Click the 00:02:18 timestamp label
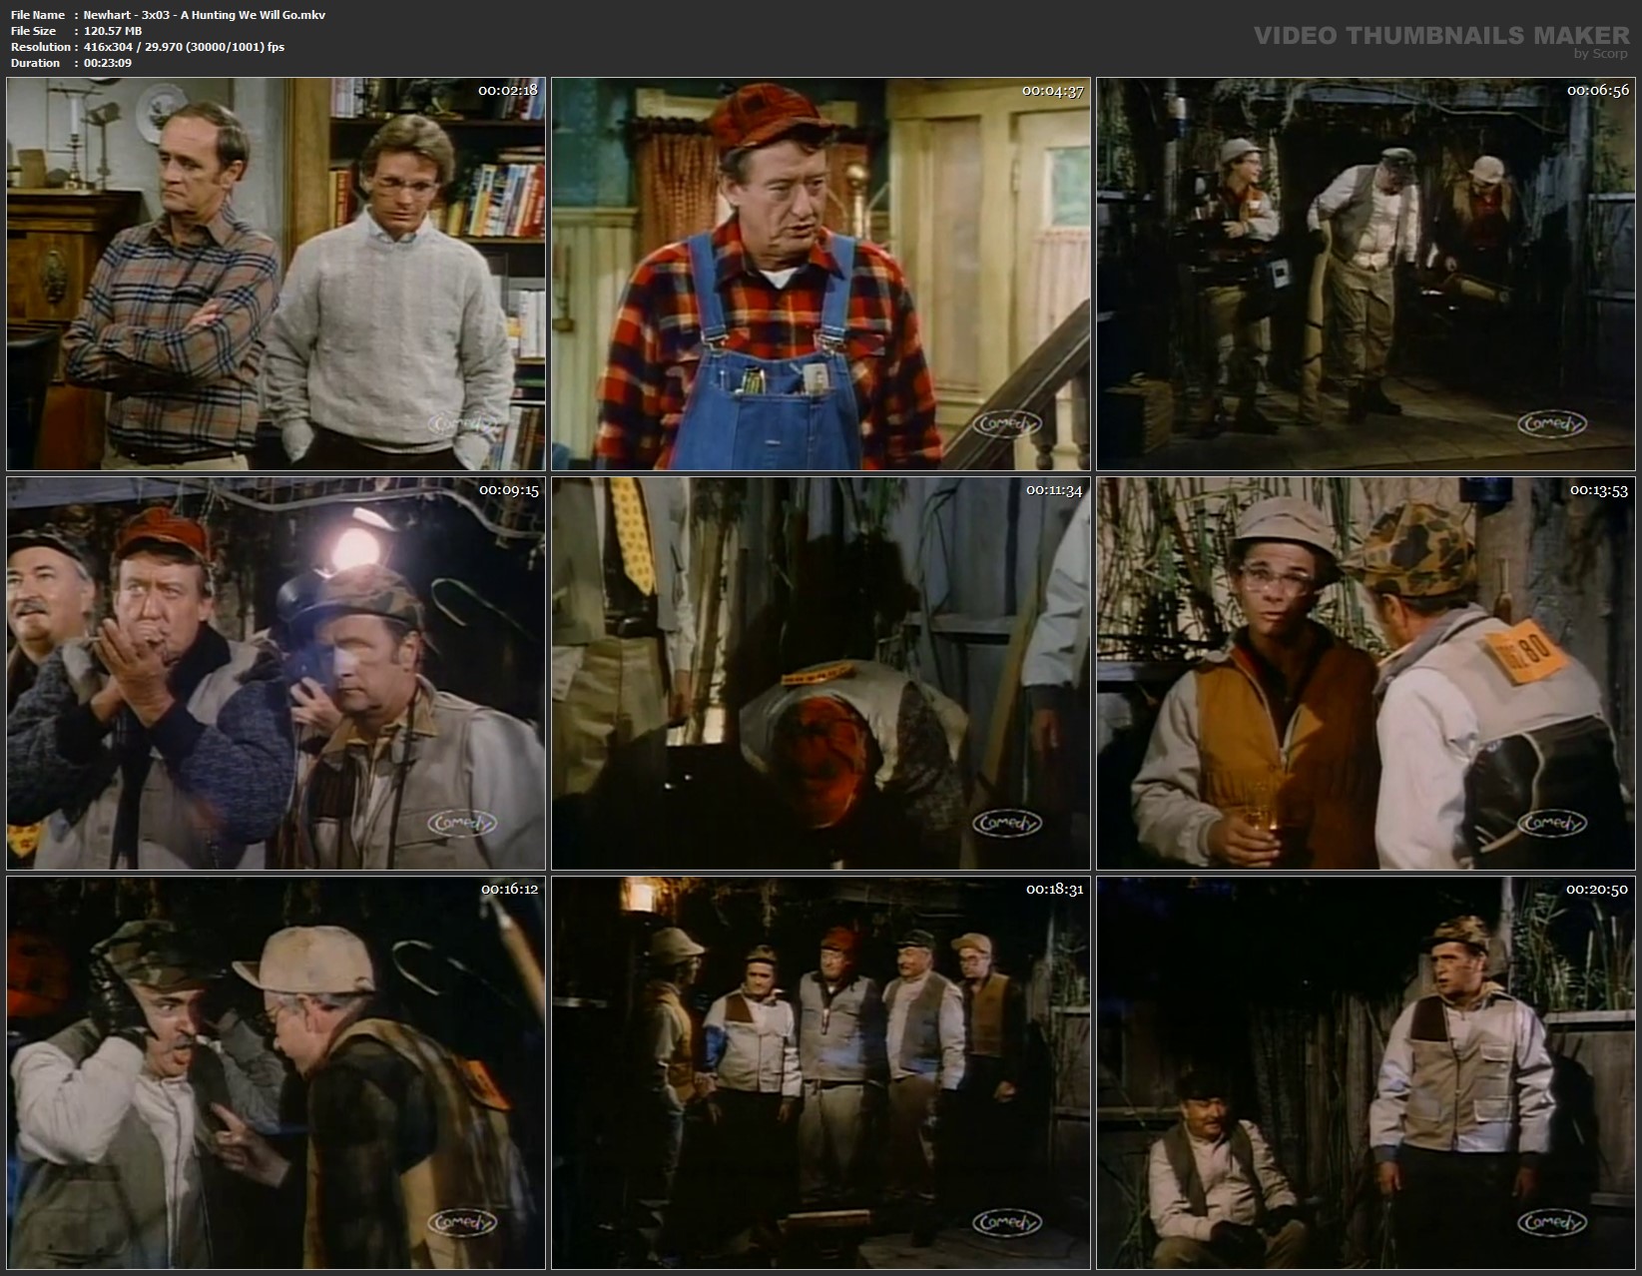The image size is (1642, 1276). (508, 91)
